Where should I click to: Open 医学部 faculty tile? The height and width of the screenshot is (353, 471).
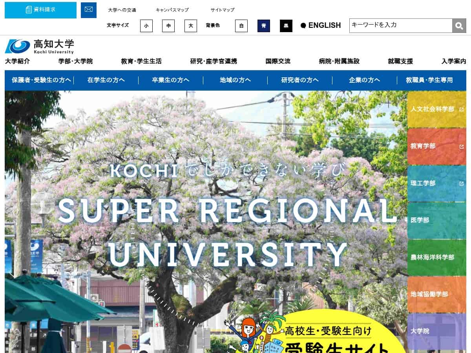point(437,220)
